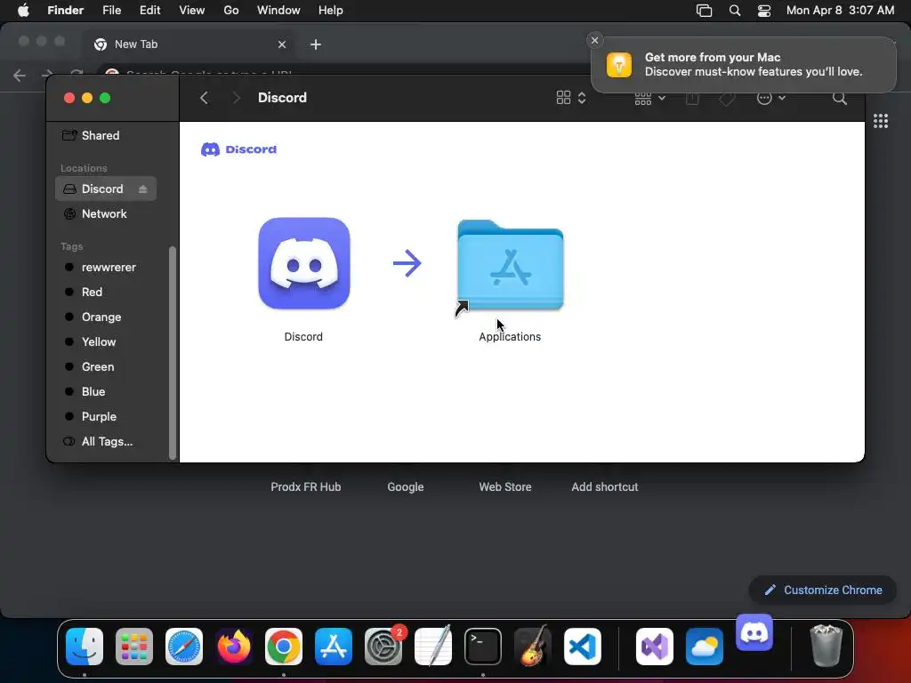The width and height of the screenshot is (911, 683).
Task: Eject the Discord disk image
Action: tap(143, 189)
